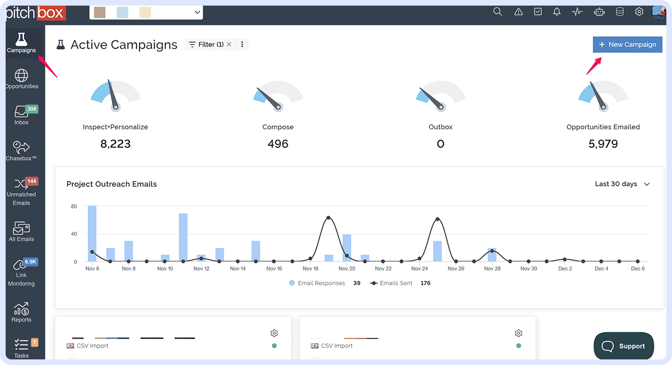Click the New Campaign button

pyautogui.click(x=627, y=45)
